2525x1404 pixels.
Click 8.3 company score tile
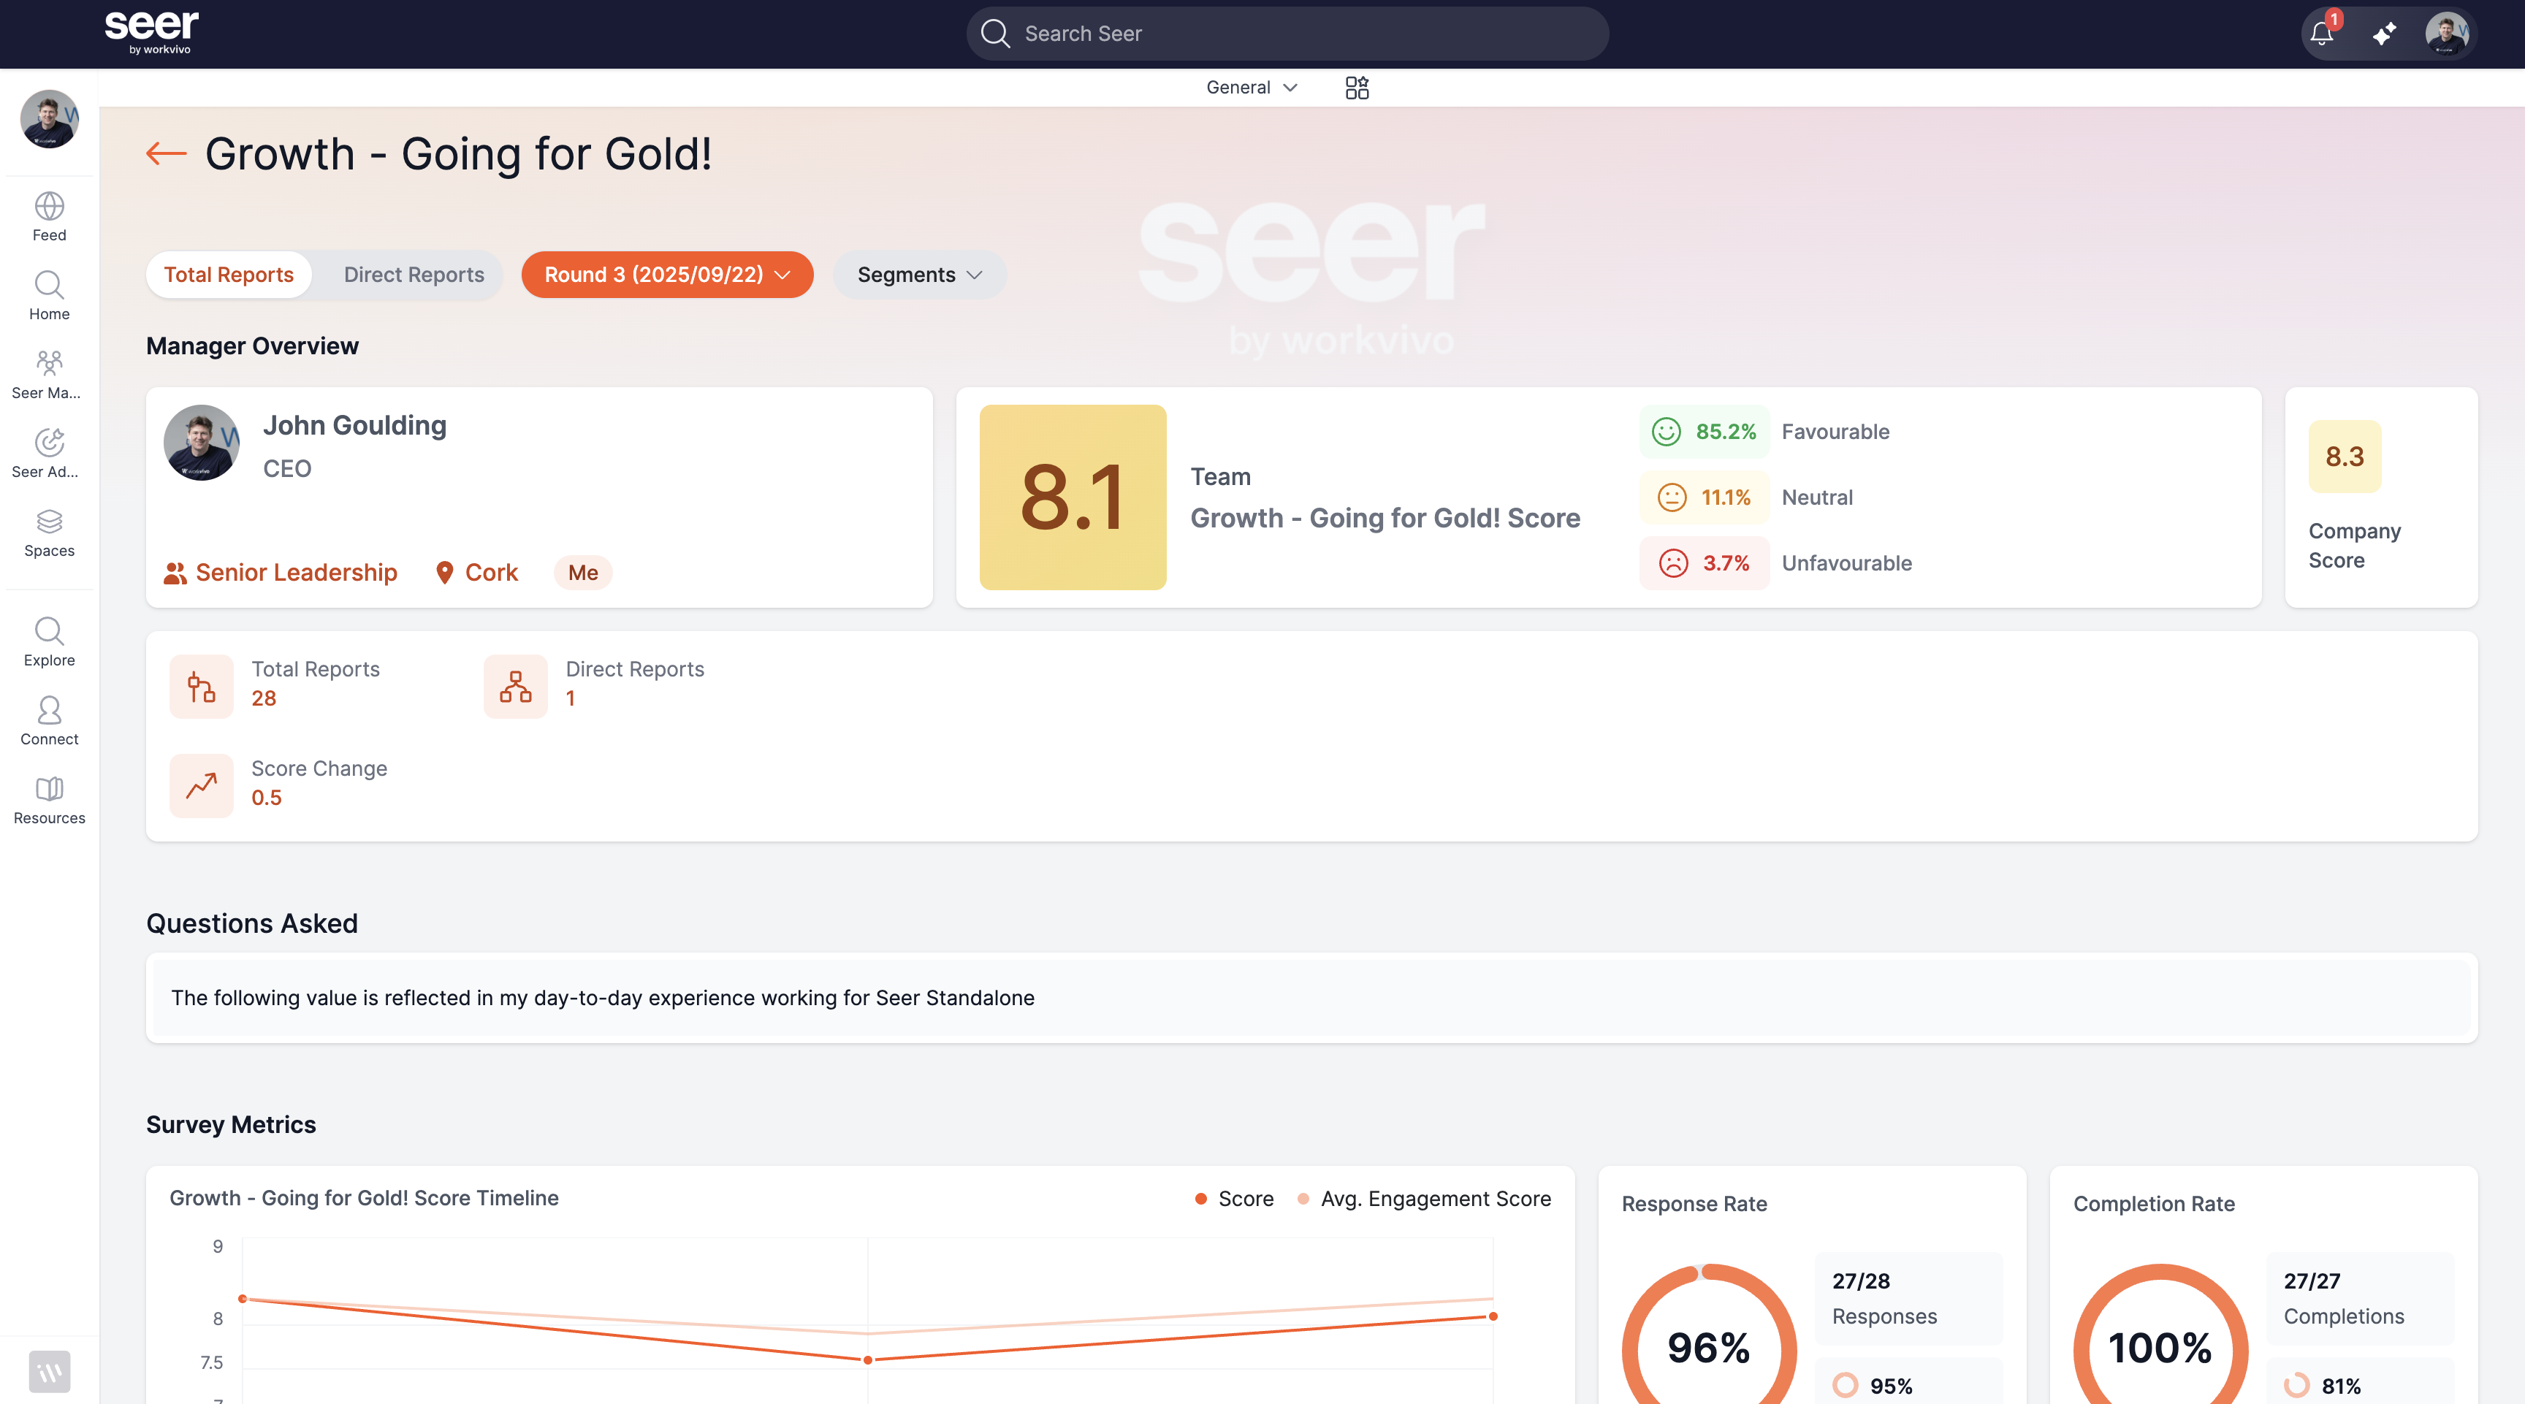coord(2344,457)
